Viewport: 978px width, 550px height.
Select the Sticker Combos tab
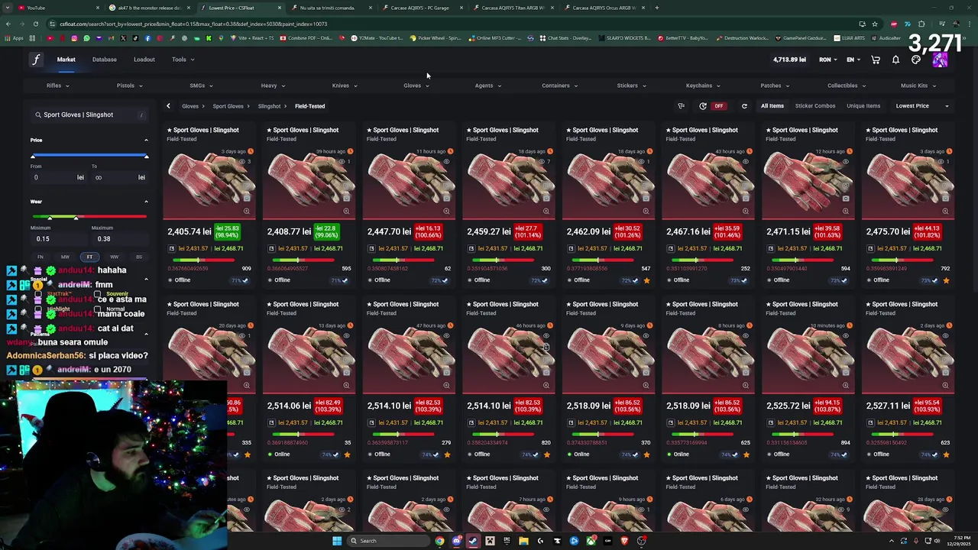(815, 106)
